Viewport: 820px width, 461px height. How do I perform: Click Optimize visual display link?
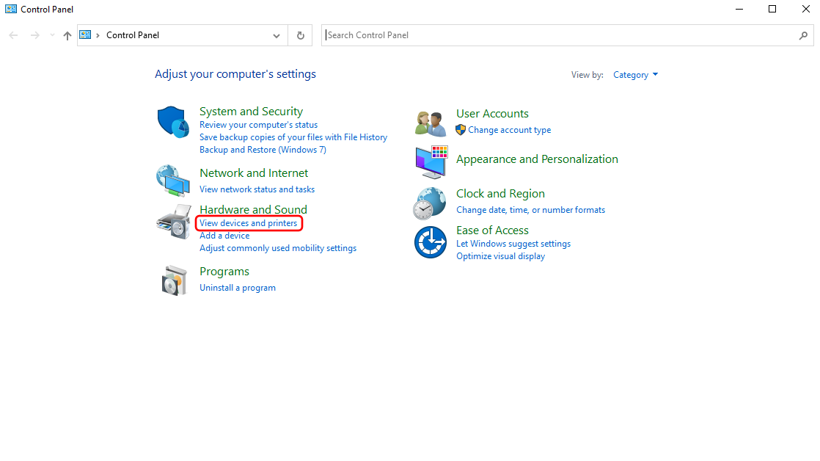tap(500, 256)
